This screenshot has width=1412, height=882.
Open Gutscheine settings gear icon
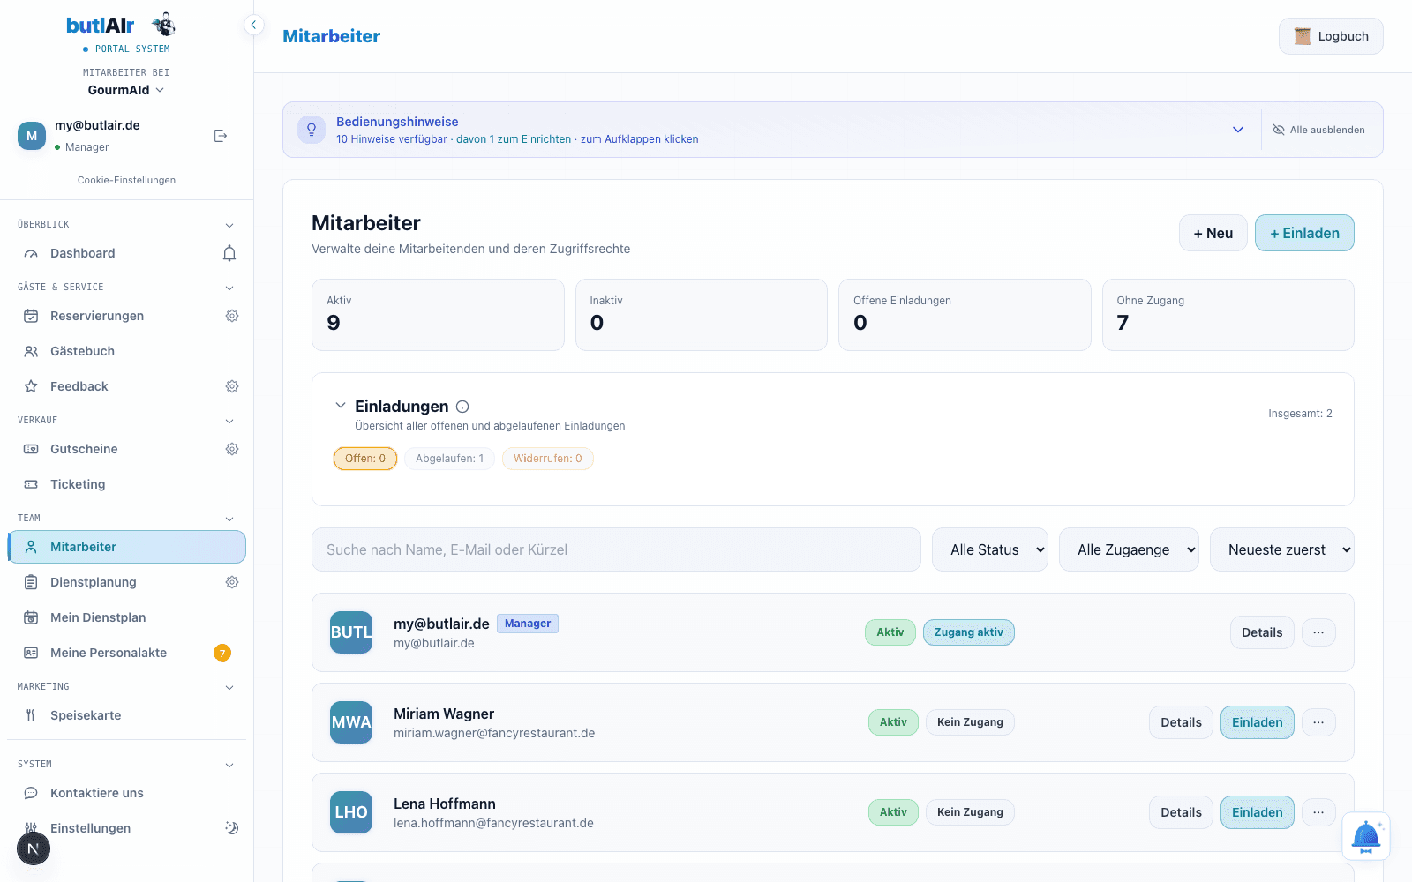tap(232, 449)
